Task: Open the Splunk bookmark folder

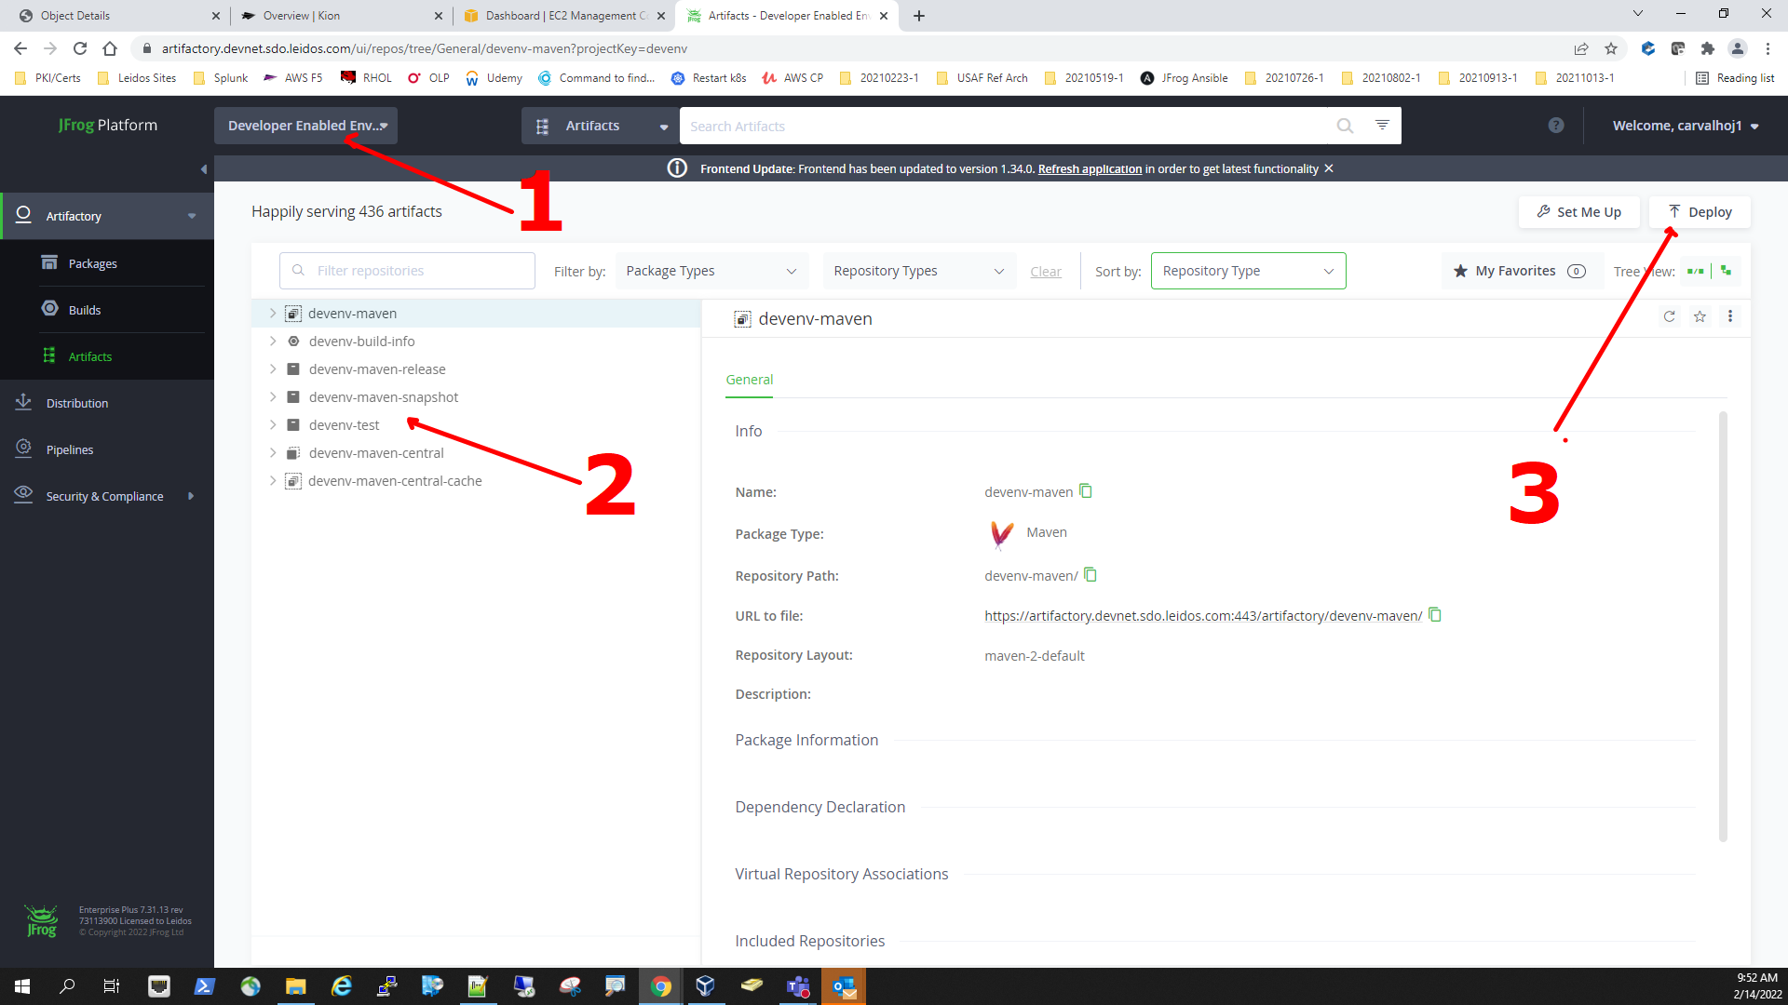Action: (221, 78)
